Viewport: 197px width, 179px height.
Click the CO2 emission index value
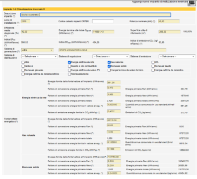(161, 43)
